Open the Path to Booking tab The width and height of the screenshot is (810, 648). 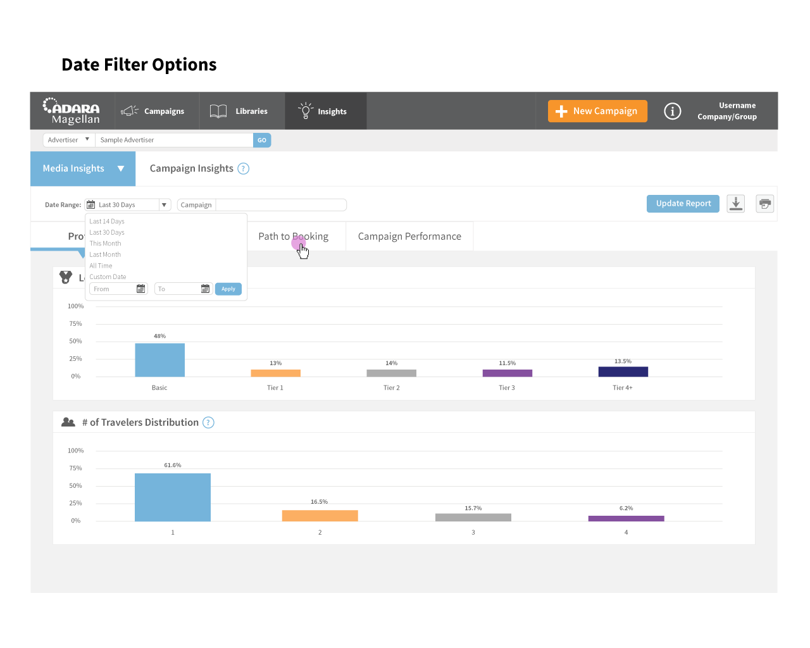[x=294, y=236]
